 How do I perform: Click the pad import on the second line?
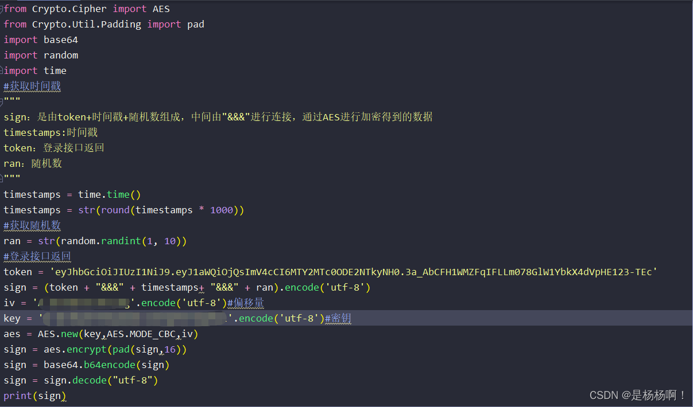[x=195, y=24]
